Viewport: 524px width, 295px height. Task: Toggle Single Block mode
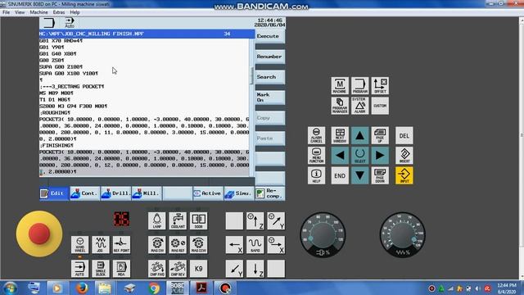pyautogui.click(x=101, y=269)
